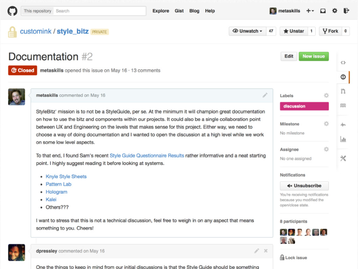
Task: Click the This repository search scope label
Action: [37, 11]
